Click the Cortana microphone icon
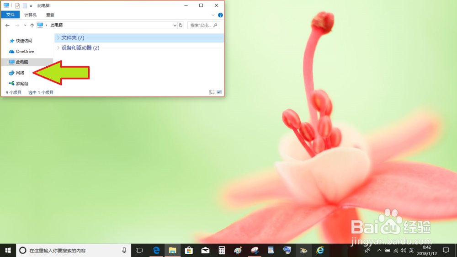Image resolution: width=457 pixels, height=257 pixels. pyautogui.click(x=124, y=250)
